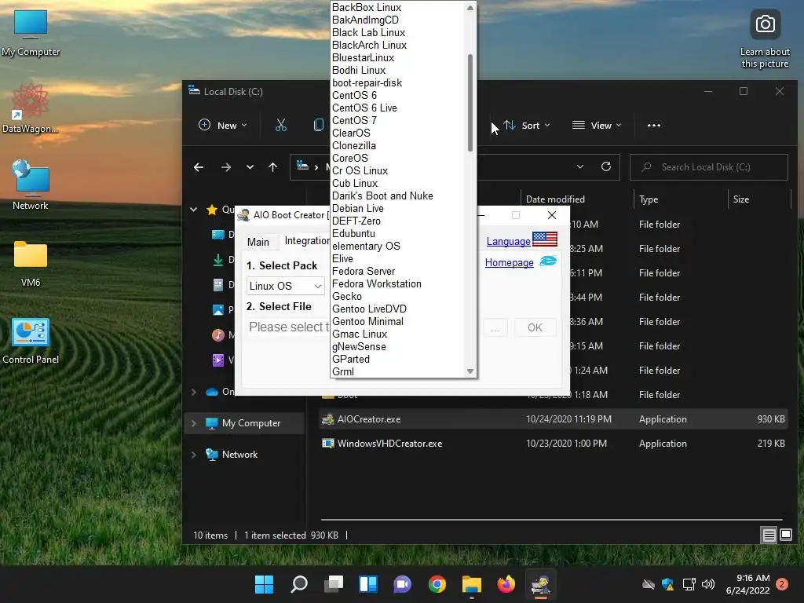The width and height of the screenshot is (804, 603).
Task: Select the WindowsVHDCreator.exe file row
Action: [x=553, y=444]
